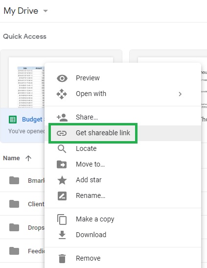Choose Share… in the context menu
Image resolution: width=207 pixels, height=268 pixels.
(x=123, y=117)
